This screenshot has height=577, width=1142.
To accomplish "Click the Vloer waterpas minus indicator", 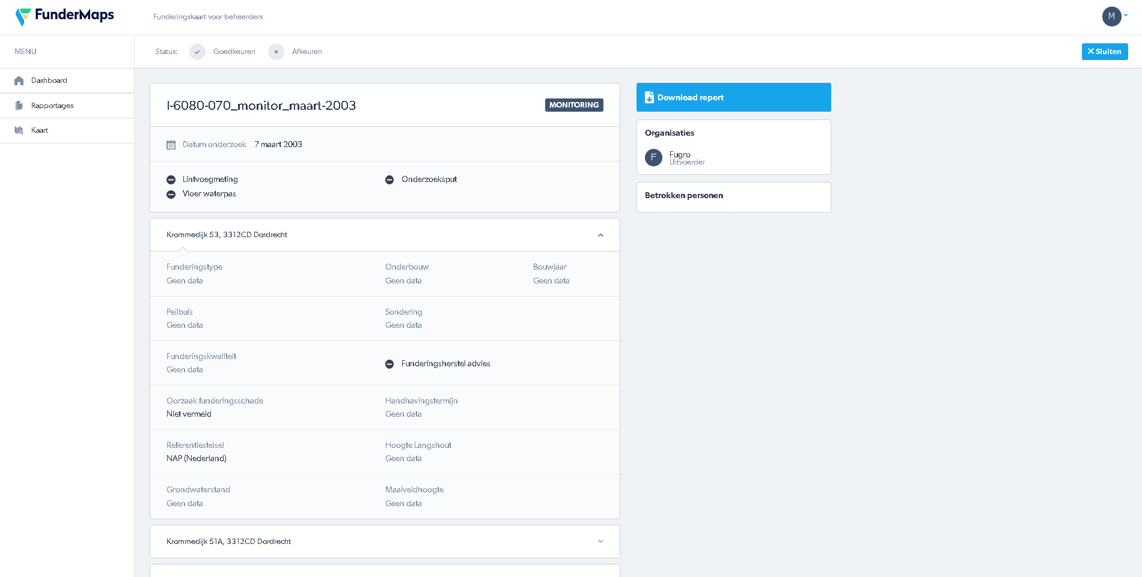I will pyautogui.click(x=171, y=194).
